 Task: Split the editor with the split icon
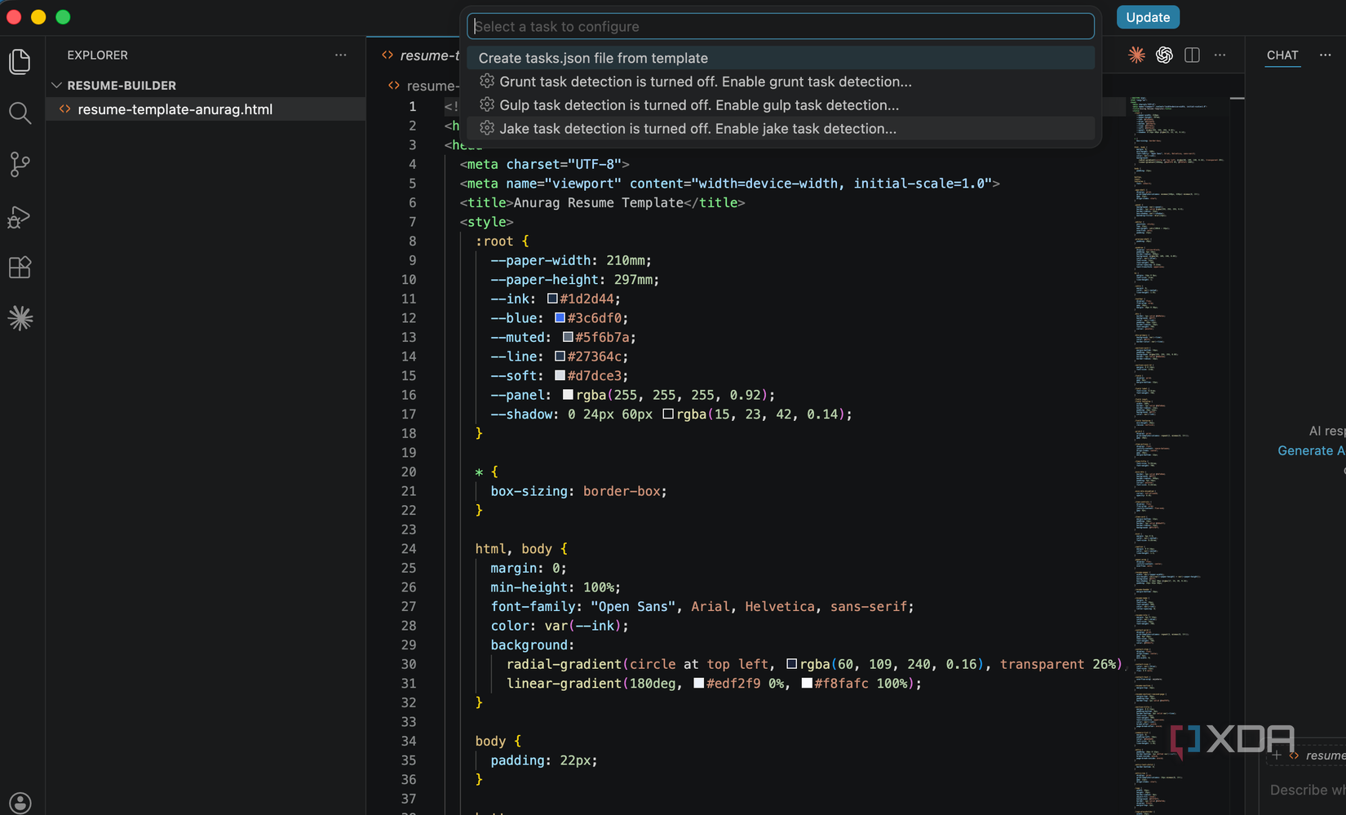1192,55
